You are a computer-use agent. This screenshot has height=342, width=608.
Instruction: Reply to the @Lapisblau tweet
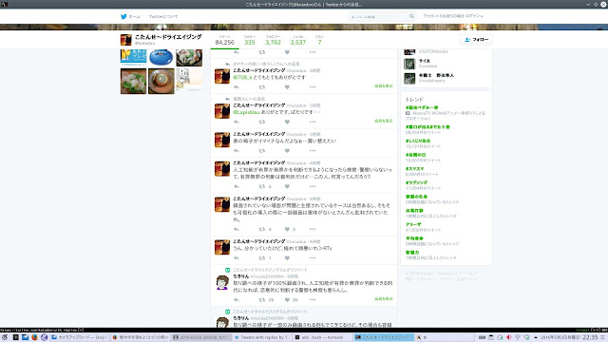click(x=237, y=122)
